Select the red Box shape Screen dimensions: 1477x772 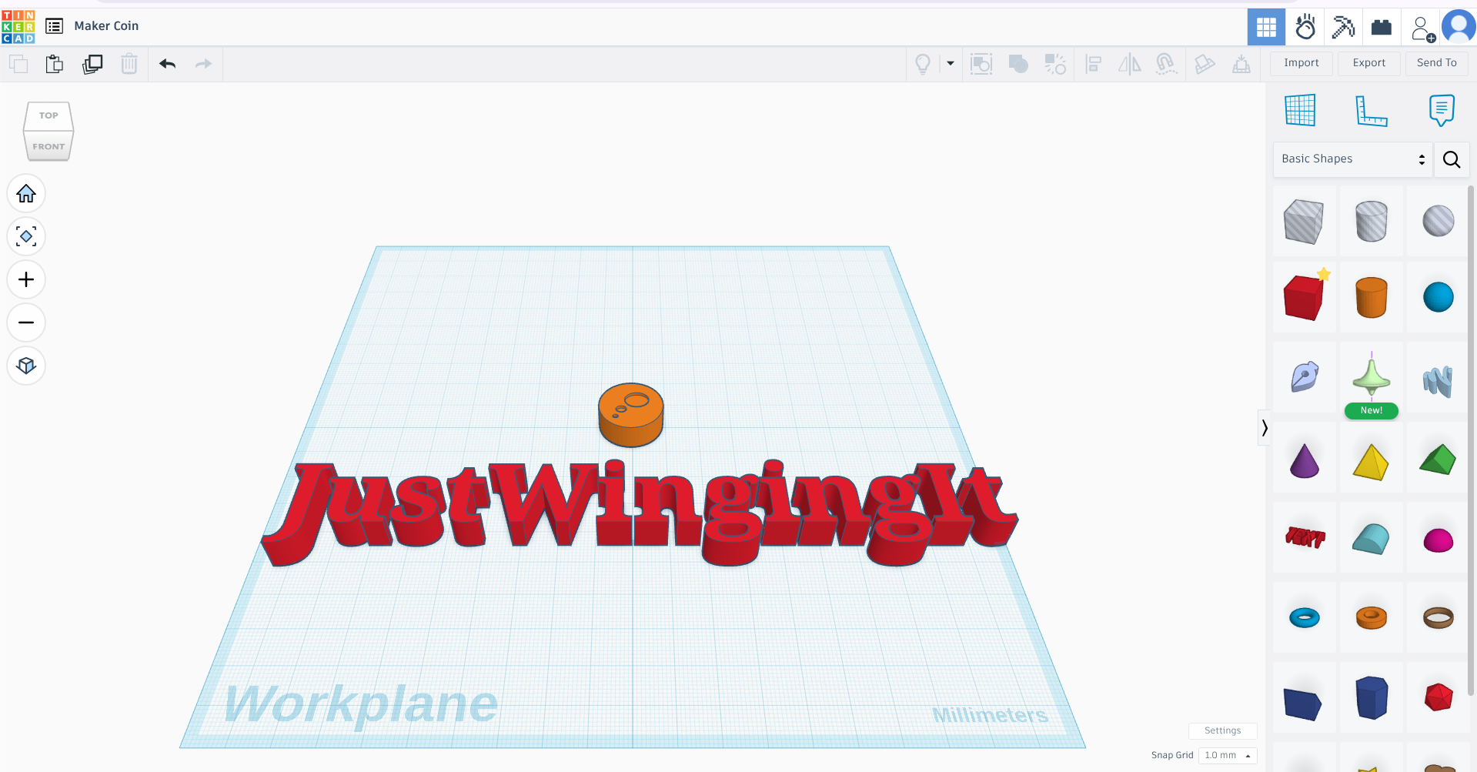point(1304,298)
